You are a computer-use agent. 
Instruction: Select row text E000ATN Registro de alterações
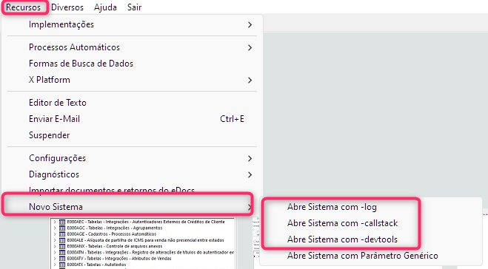tap(150, 252)
